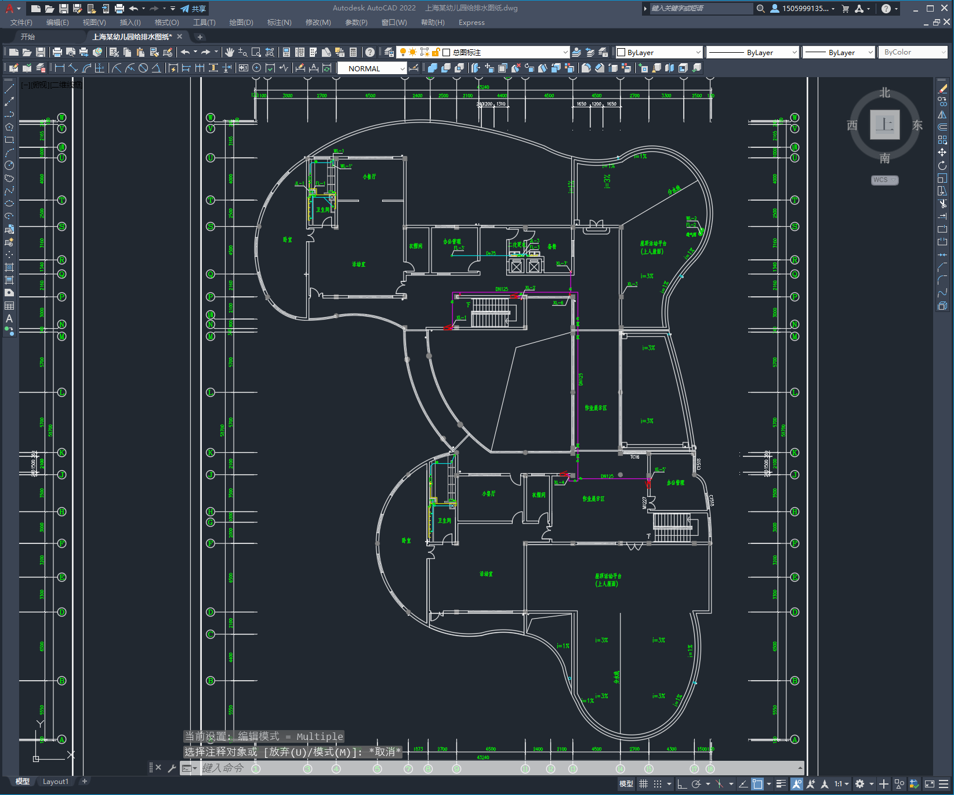The image size is (954, 795).
Task: Select the Move tool in the modify toolbar
Action: tap(942, 153)
